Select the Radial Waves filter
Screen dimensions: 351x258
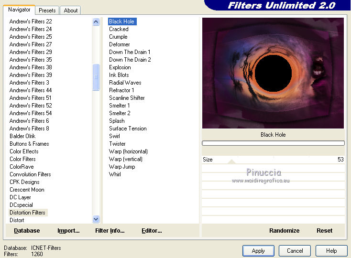click(125, 83)
